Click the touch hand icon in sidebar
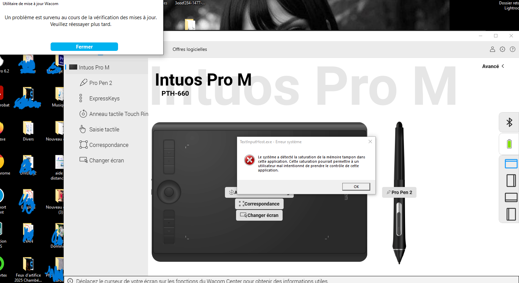 coord(83,129)
